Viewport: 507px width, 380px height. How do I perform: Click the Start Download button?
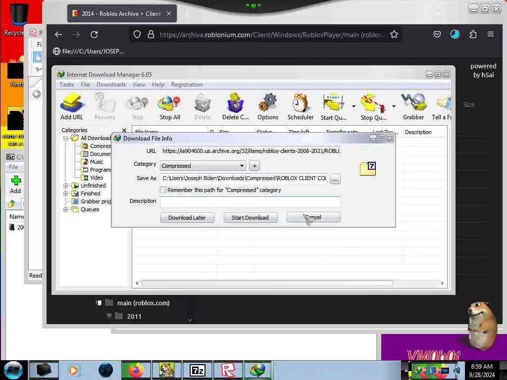250,218
